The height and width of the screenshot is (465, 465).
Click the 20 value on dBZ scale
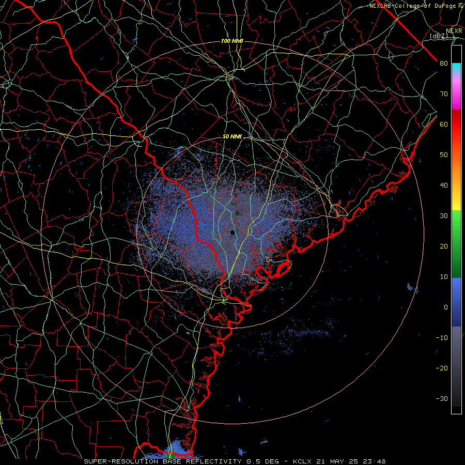444,246
